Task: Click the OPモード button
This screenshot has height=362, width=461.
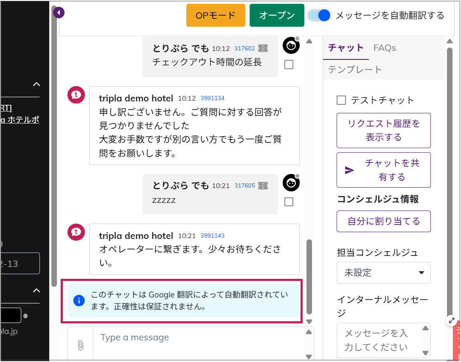Action: pyautogui.click(x=216, y=15)
